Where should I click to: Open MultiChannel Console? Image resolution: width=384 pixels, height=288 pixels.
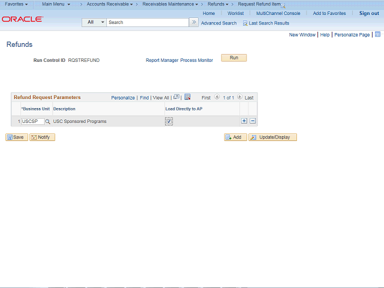pos(278,13)
